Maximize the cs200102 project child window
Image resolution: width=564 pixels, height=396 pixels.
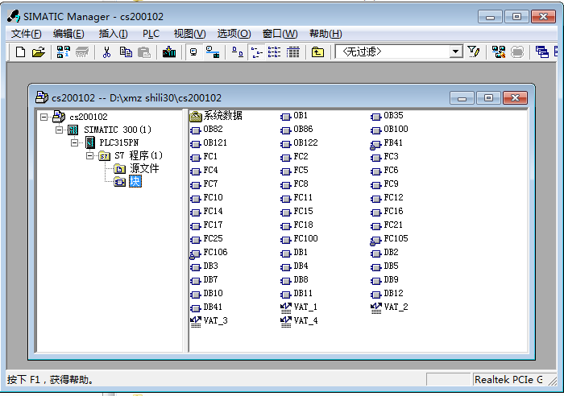pyautogui.click(x=488, y=98)
